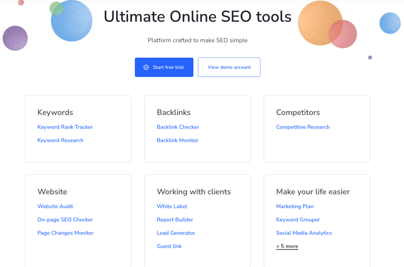Go to the Report Builder tool
The width and height of the screenshot is (404, 267).
pyautogui.click(x=175, y=220)
